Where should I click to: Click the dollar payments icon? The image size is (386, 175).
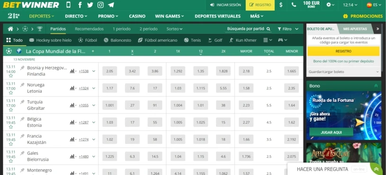point(281,5)
